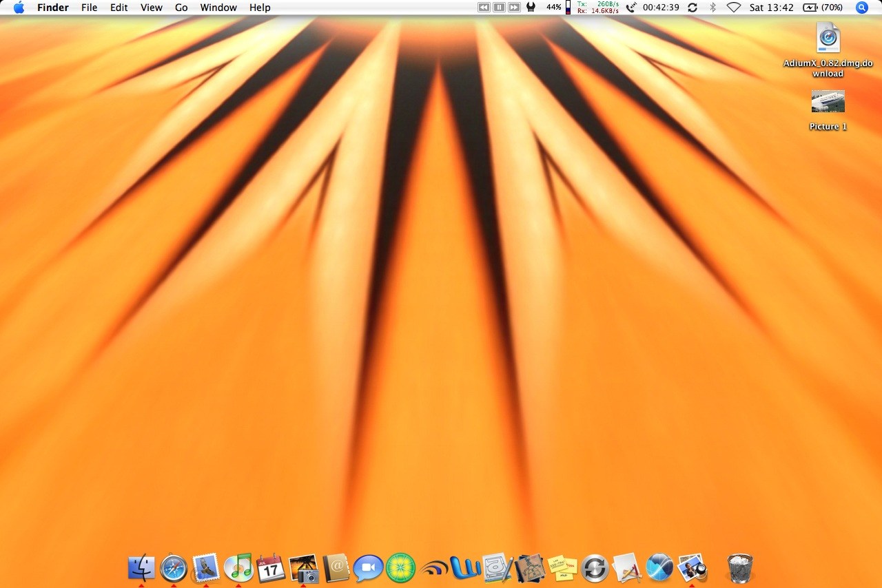Open the Bluetooth status menu
This screenshot has height=588, width=882.
(713, 8)
